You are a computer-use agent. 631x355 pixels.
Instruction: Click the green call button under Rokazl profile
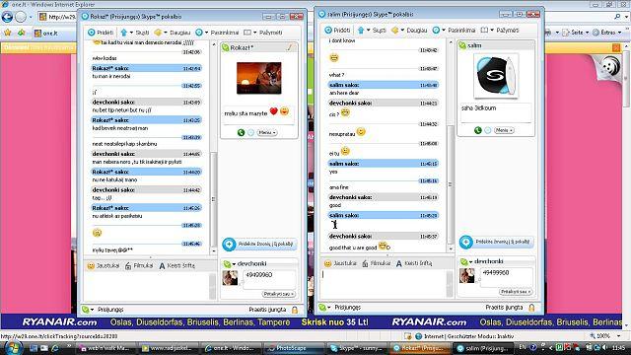pos(241,132)
